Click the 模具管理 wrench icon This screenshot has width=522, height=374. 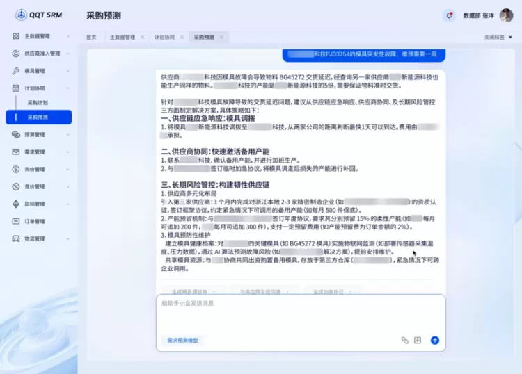click(x=16, y=71)
